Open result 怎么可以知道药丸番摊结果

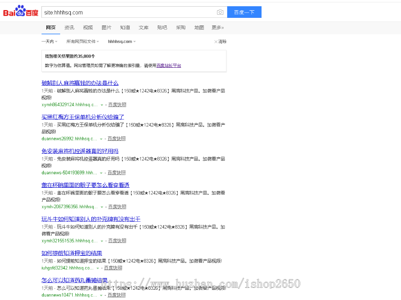tap(74, 280)
